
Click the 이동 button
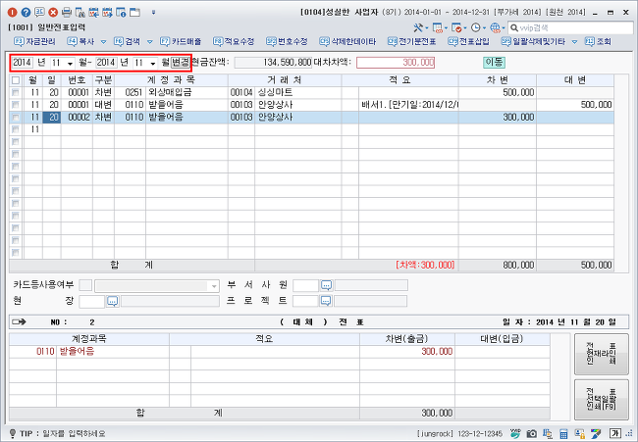494,62
